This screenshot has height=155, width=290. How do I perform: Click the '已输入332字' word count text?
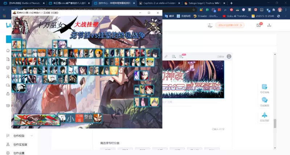(218, 129)
